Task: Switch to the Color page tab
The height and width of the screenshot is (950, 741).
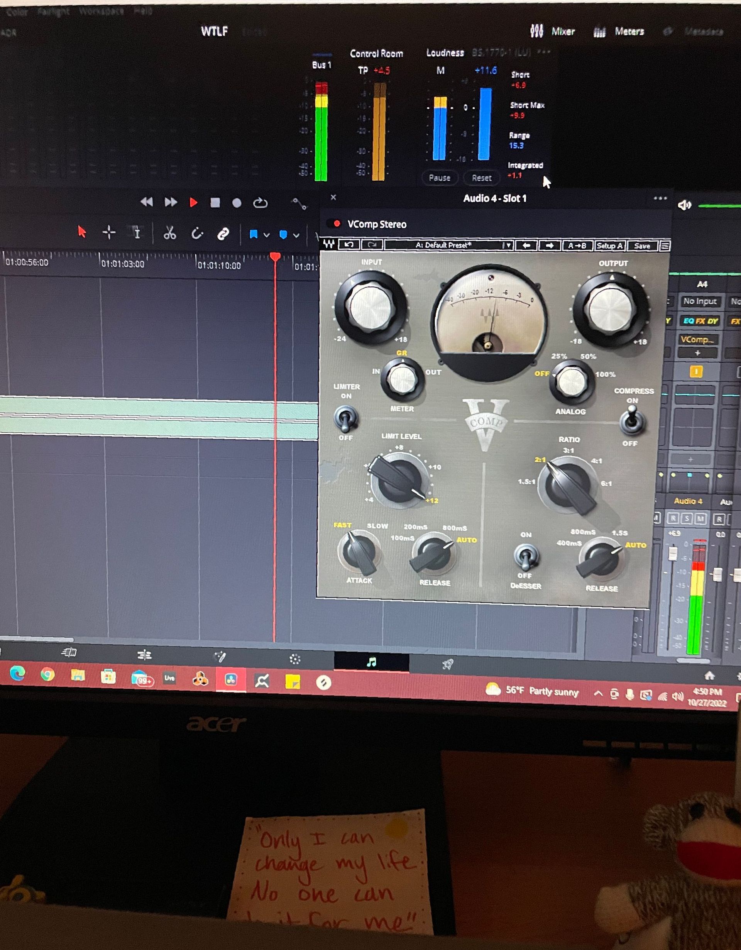Action: coord(295,659)
